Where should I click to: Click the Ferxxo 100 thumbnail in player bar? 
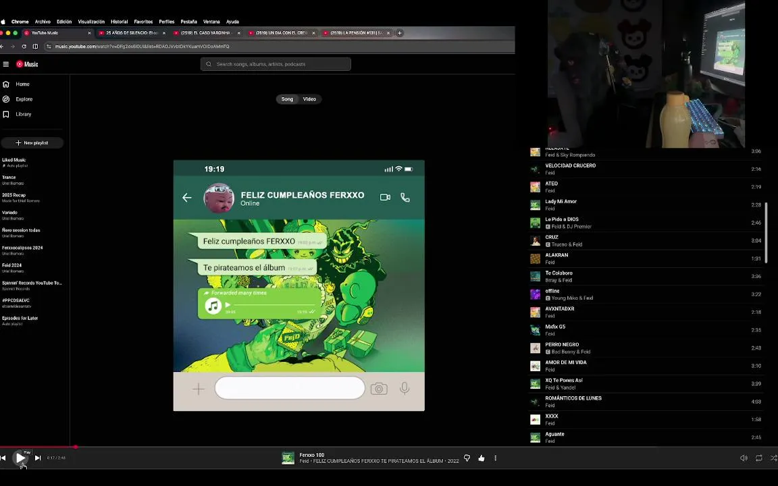pos(288,458)
